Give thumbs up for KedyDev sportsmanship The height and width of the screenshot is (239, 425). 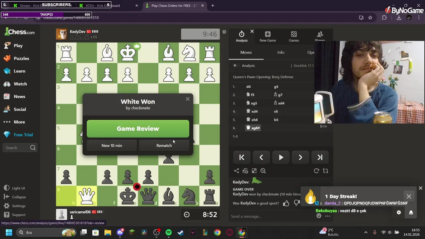click(x=286, y=203)
